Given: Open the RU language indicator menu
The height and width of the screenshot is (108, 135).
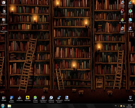Looking at the screenshot, I should pyautogui.click(x=116, y=106).
